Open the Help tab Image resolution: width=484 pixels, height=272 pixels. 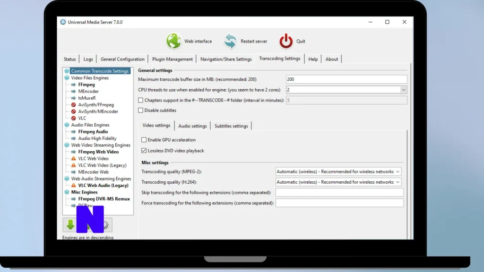[313, 59]
